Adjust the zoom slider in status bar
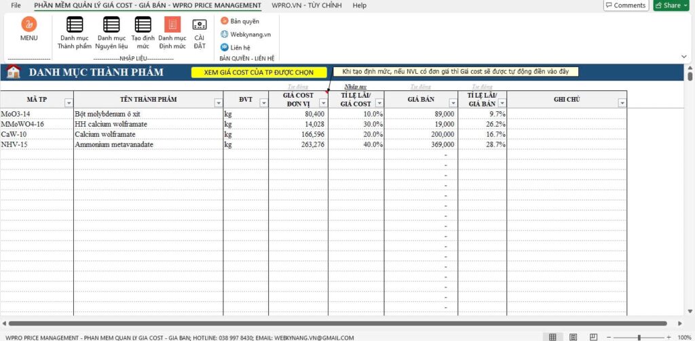Screen dimensions: 695x341 point(639,337)
